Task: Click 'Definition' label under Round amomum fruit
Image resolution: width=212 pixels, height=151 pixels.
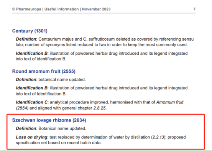Action: pyautogui.click(x=26, y=80)
